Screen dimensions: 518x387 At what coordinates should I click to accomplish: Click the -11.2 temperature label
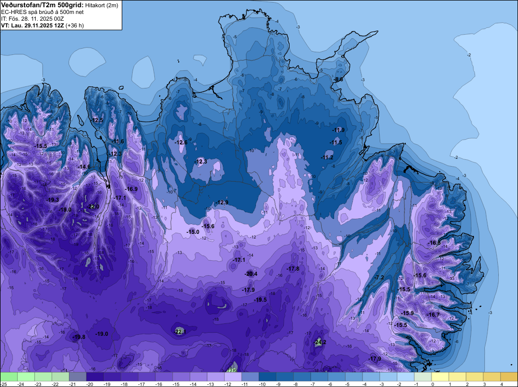(x=327, y=158)
